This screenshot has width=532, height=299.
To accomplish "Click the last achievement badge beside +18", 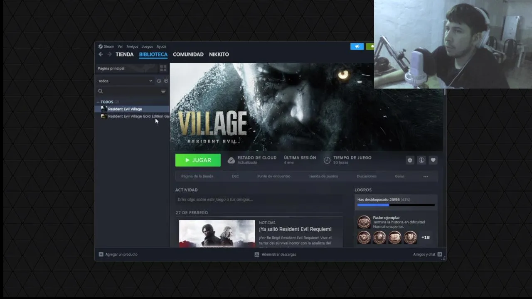I will click(x=410, y=238).
